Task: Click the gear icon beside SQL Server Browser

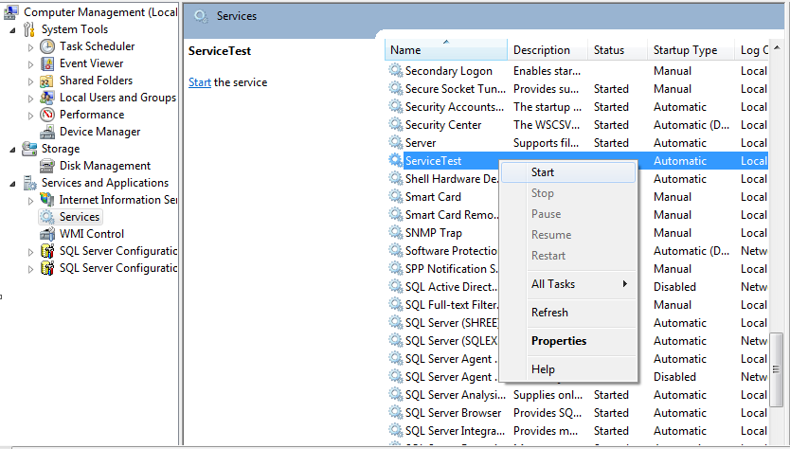Action: coord(396,412)
